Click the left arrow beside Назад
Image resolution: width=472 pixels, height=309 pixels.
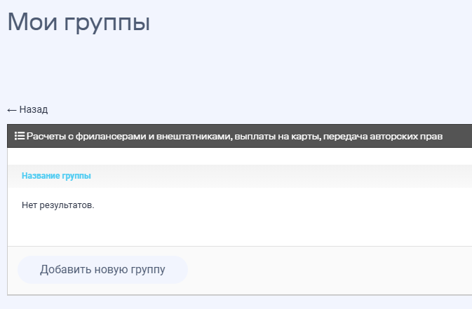point(12,110)
